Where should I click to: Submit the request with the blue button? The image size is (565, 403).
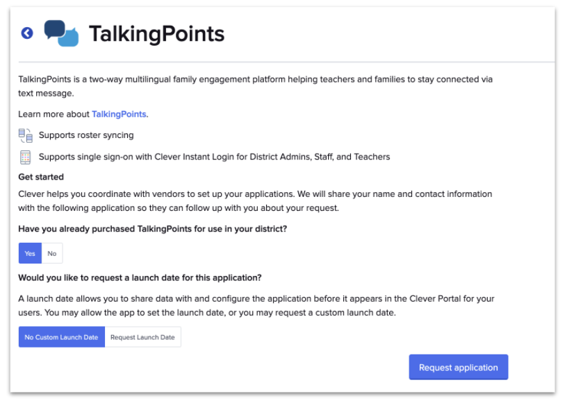458,367
